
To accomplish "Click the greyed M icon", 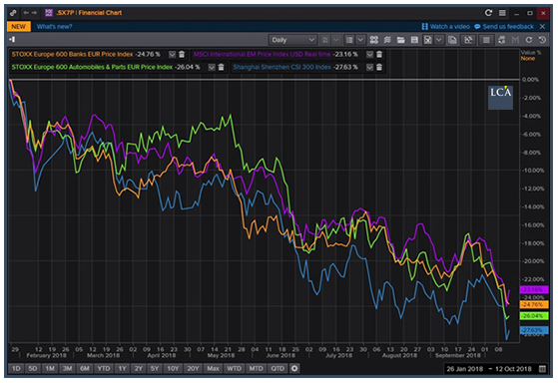I will click(x=515, y=40).
